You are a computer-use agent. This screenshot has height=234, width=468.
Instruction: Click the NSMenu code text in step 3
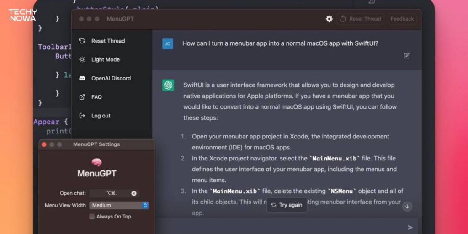(342, 191)
